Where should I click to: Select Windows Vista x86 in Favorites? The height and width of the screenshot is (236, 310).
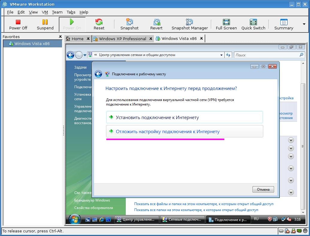(x=32, y=43)
